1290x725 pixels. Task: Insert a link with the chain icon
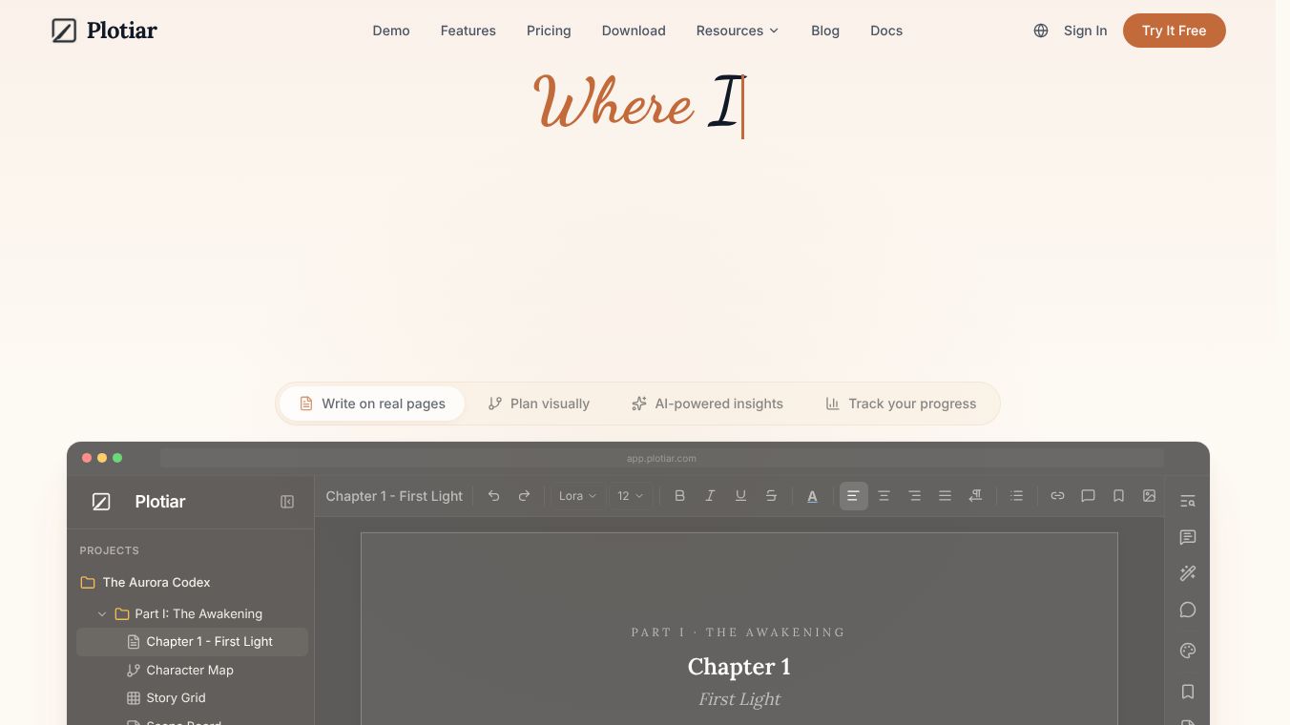coord(1057,496)
